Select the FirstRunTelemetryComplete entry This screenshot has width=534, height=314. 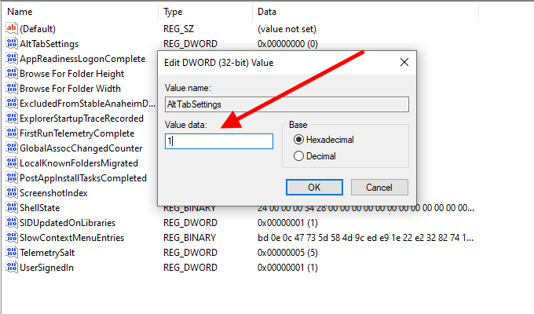77,133
